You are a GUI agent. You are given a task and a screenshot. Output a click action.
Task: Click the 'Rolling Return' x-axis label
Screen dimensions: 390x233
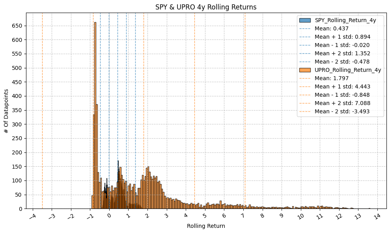click(x=206, y=226)
